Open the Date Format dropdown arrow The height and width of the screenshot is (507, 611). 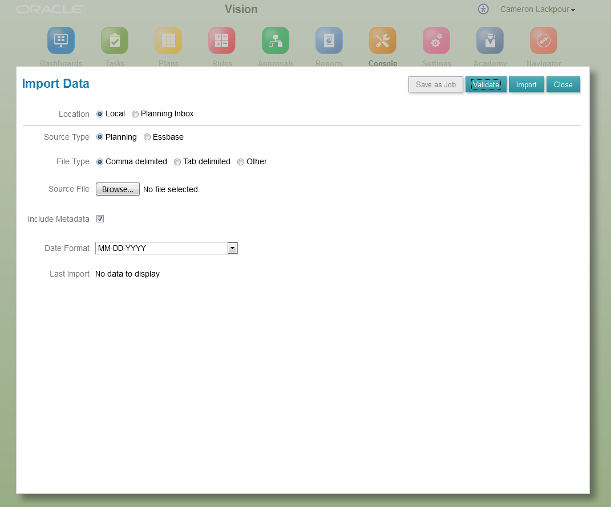pos(232,248)
